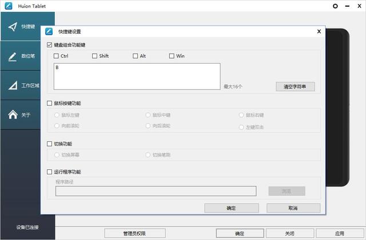Enable the Alt modifier checkbox
The image size is (366, 240).
point(135,56)
